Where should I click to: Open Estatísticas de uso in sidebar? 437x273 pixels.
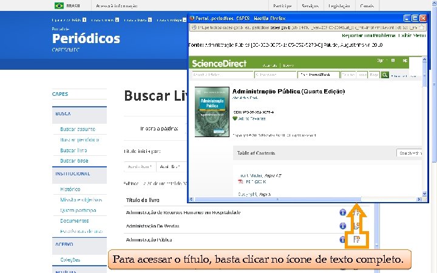(81, 231)
